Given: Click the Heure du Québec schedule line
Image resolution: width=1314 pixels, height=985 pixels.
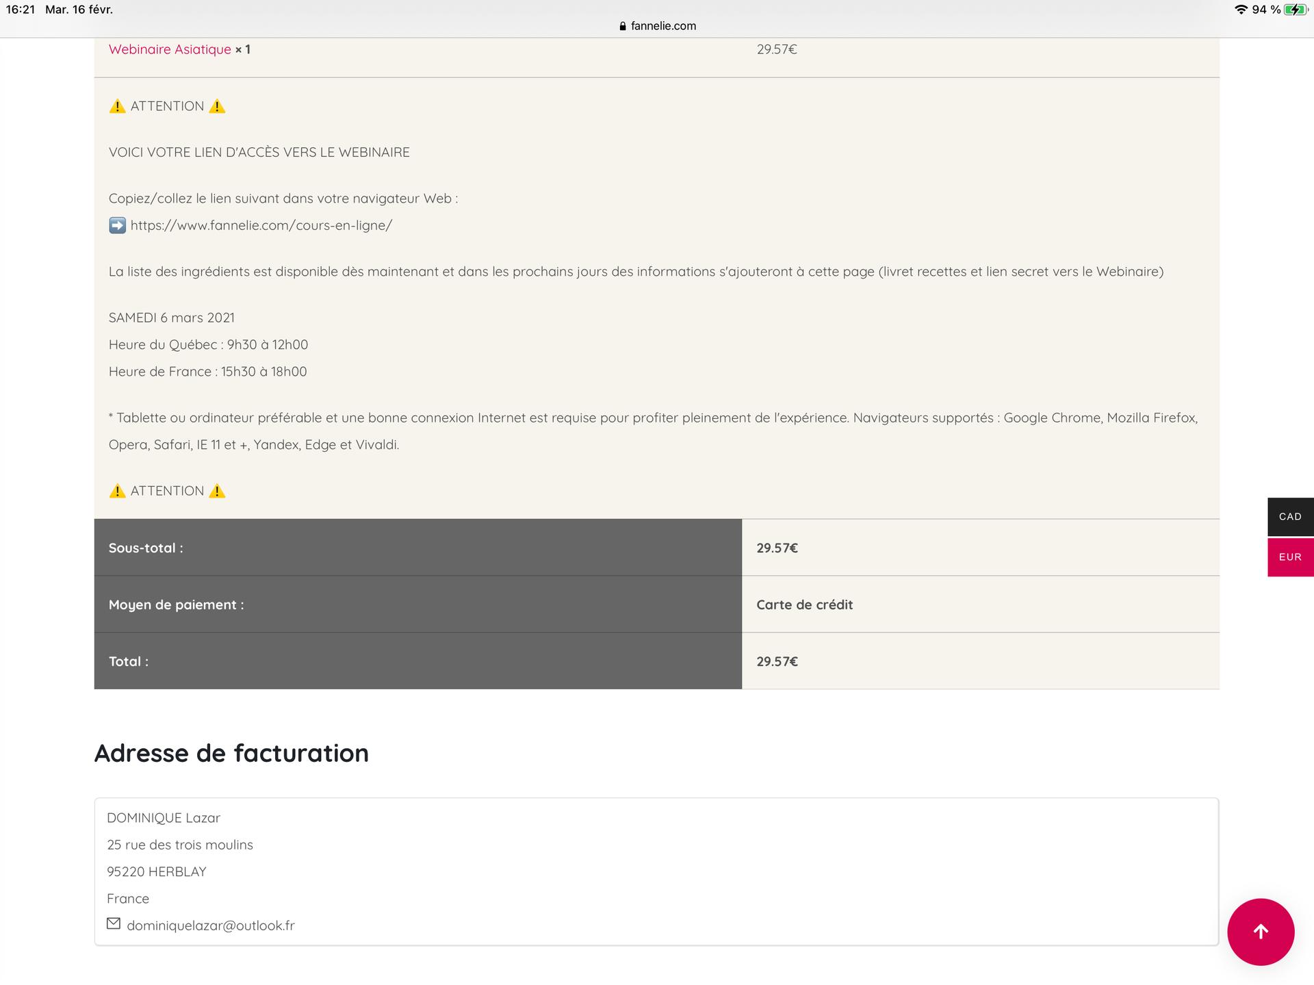Looking at the screenshot, I should click(209, 344).
